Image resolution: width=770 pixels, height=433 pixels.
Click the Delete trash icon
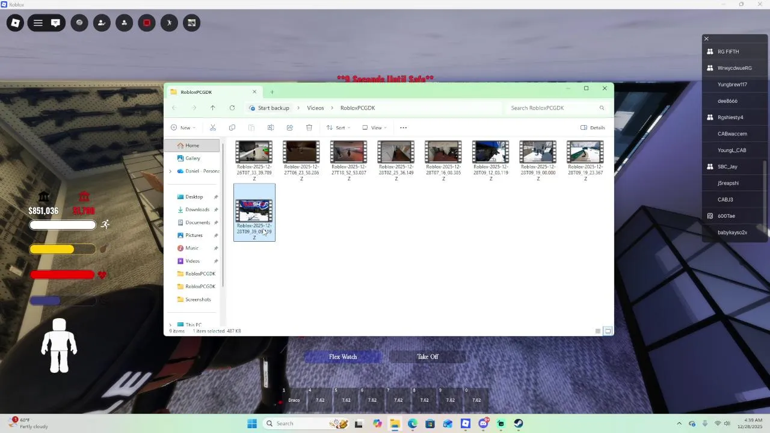[309, 127]
